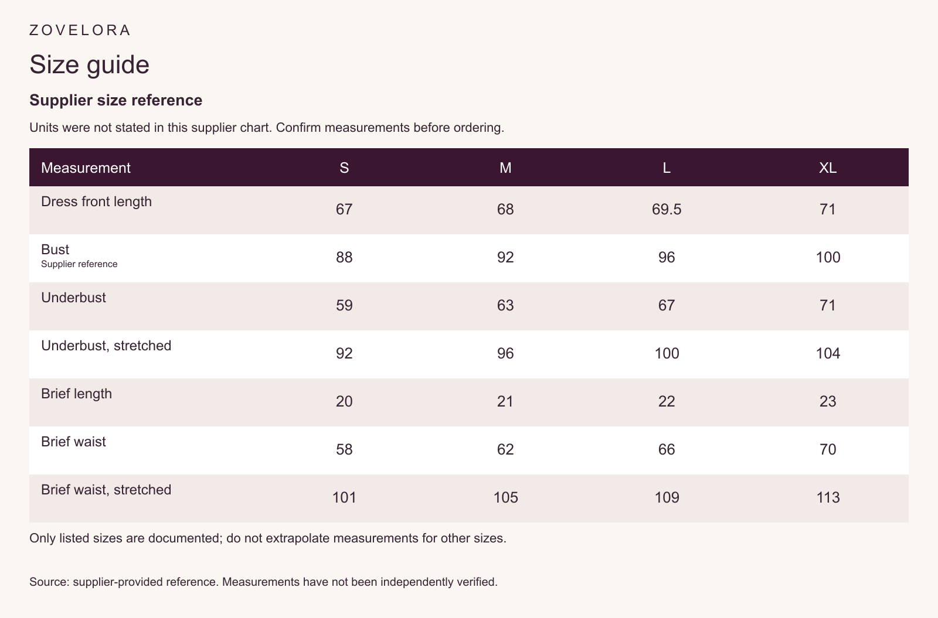This screenshot has width=938, height=618.
Task: Click the XL bust value 100
Action: click(828, 257)
